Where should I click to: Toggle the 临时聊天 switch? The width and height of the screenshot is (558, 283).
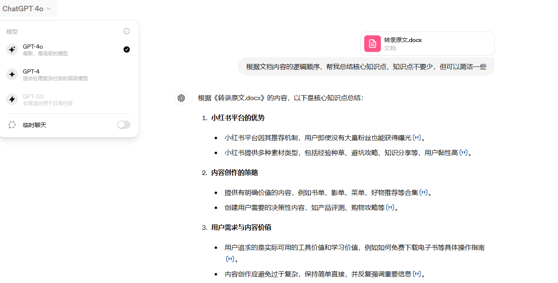pyautogui.click(x=124, y=125)
